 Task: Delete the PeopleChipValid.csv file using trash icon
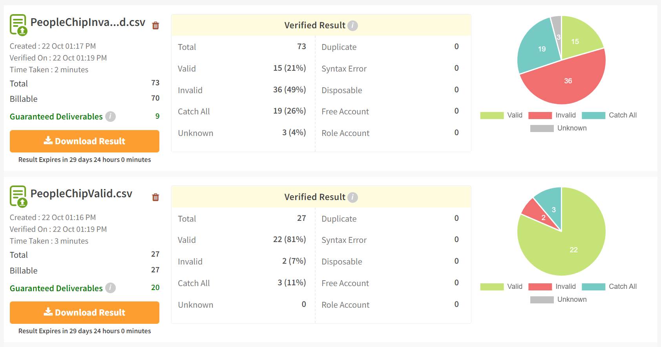tap(155, 198)
